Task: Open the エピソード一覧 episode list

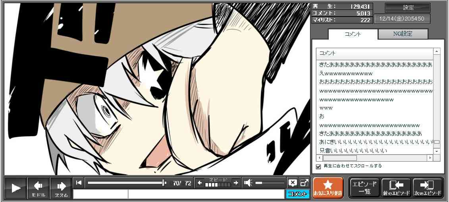Action: click(364, 188)
